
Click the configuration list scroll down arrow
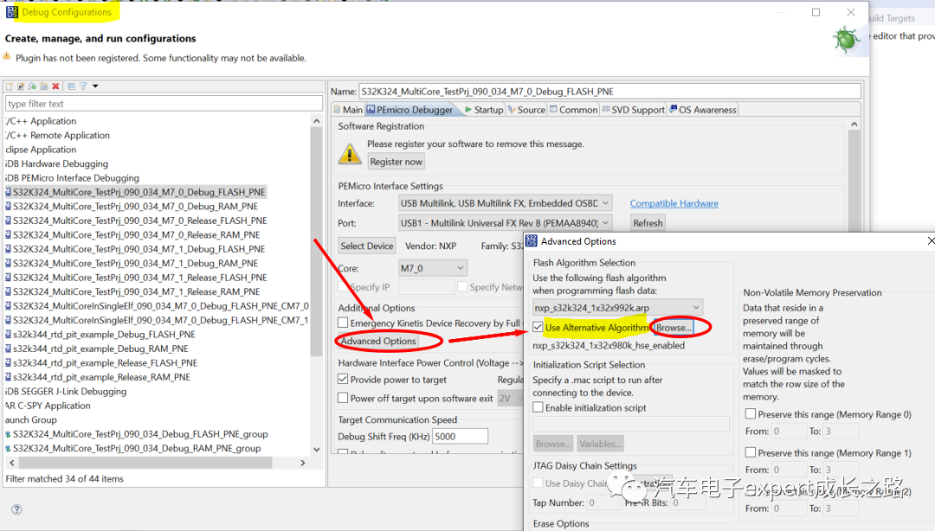point(317,450)
